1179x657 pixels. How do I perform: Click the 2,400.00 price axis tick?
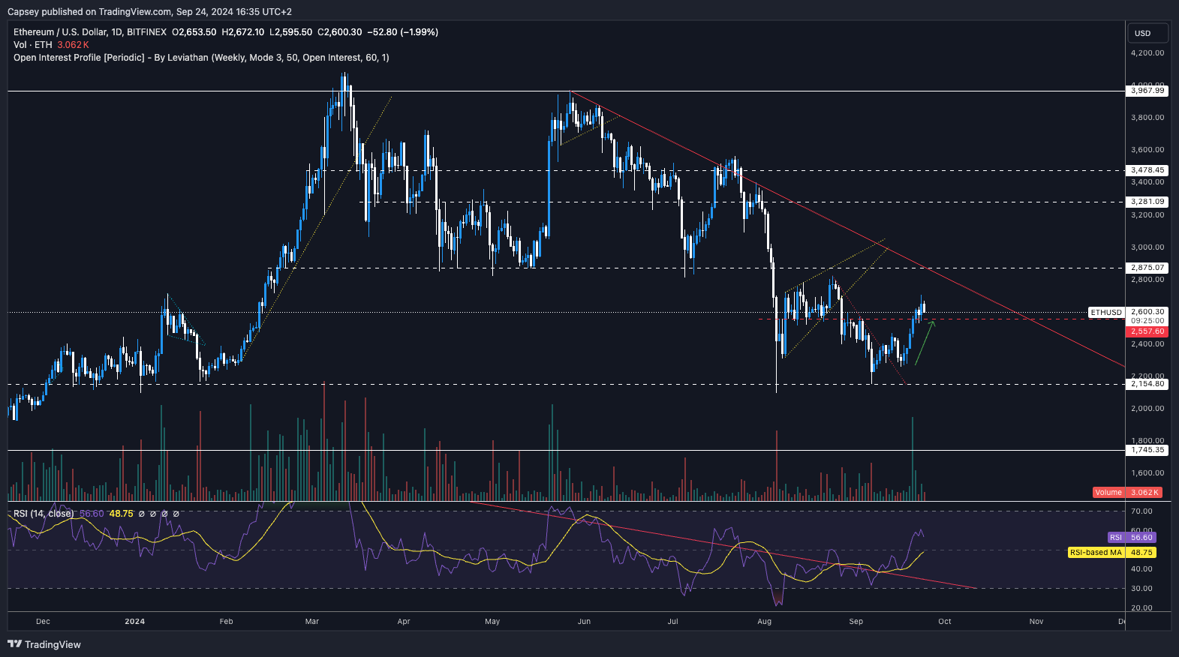[x=1147, y=344]
